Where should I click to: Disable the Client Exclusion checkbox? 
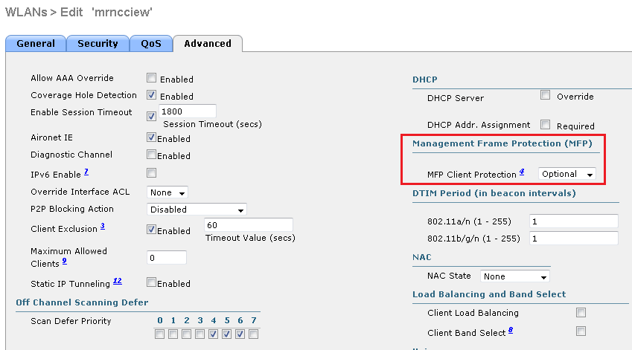click(x=152, y=230)
